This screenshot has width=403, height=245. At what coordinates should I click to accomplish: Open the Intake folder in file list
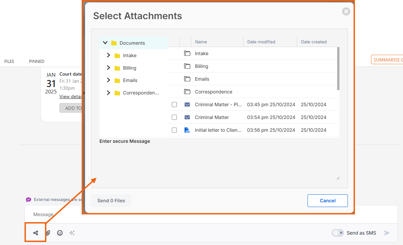[202, 53]
